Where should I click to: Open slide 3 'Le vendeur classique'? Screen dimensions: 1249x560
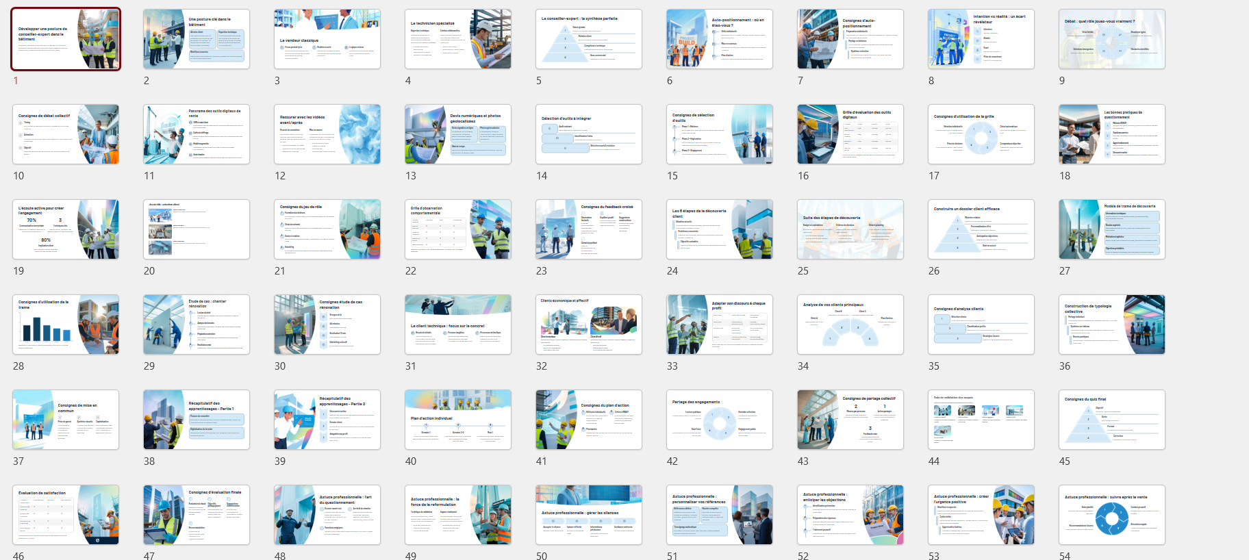pos(327,39)
